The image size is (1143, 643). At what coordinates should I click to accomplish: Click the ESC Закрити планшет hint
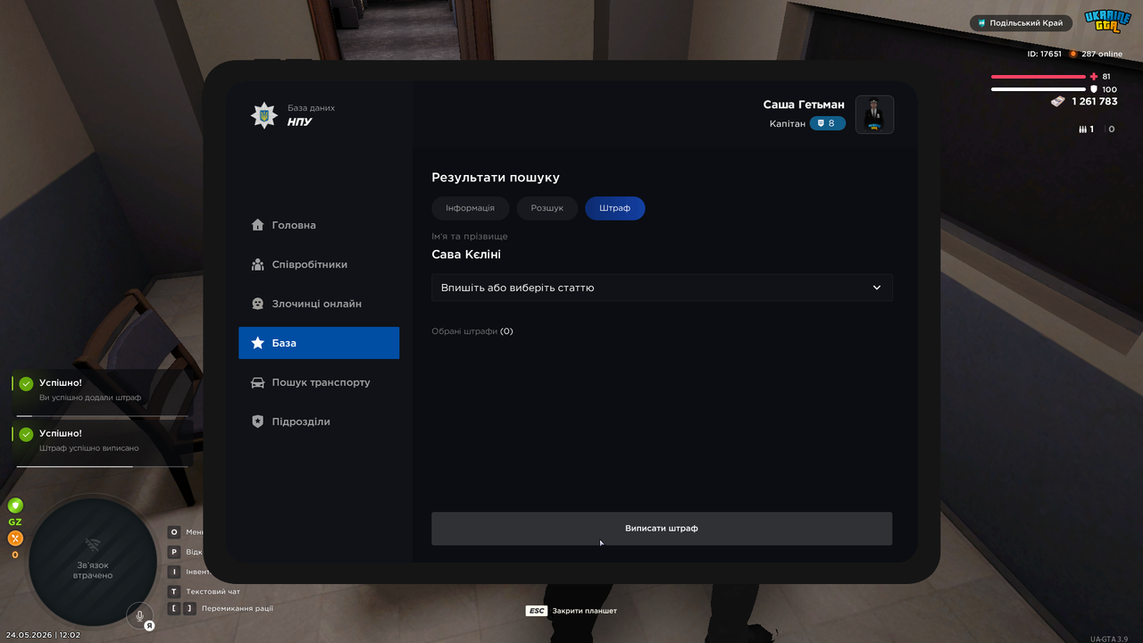tap(571, 611)
